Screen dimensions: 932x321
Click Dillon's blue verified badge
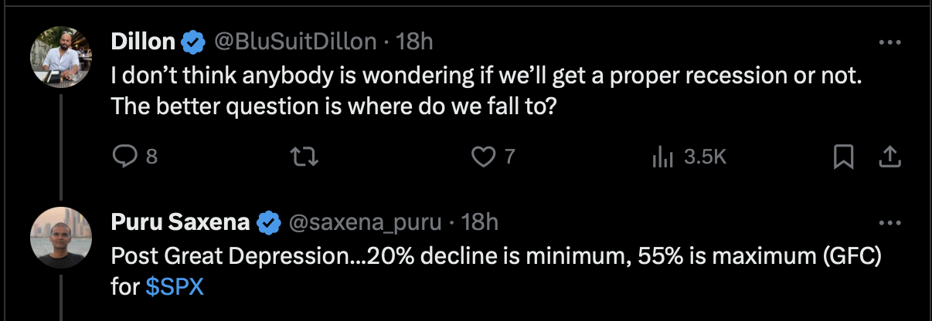pyautogui.click(x=192, y=42)
